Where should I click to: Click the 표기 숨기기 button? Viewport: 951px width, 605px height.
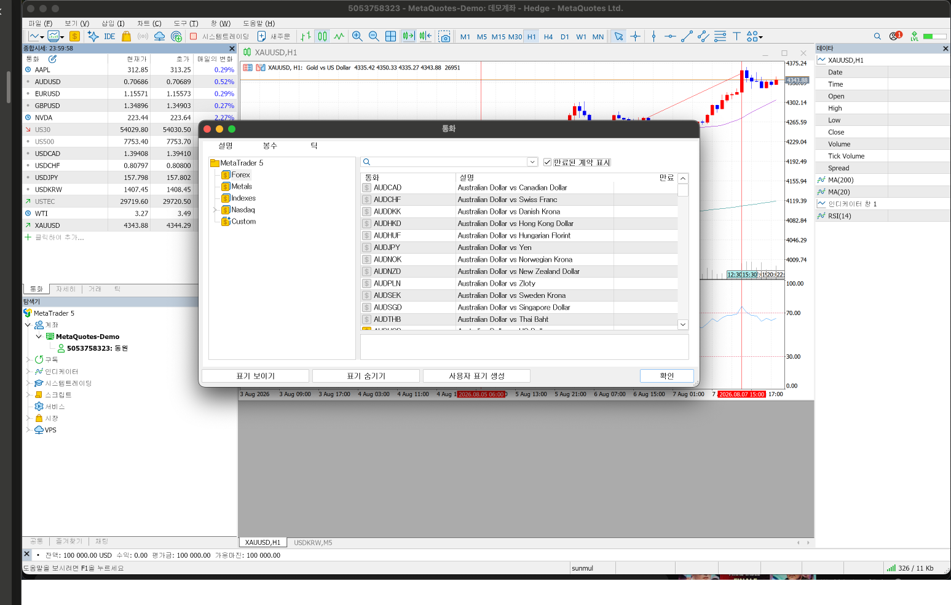(366, 376)
